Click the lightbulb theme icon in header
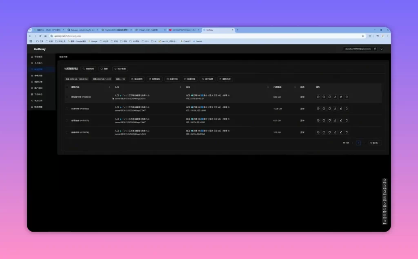The image size is (418, 259). point(382,49)
